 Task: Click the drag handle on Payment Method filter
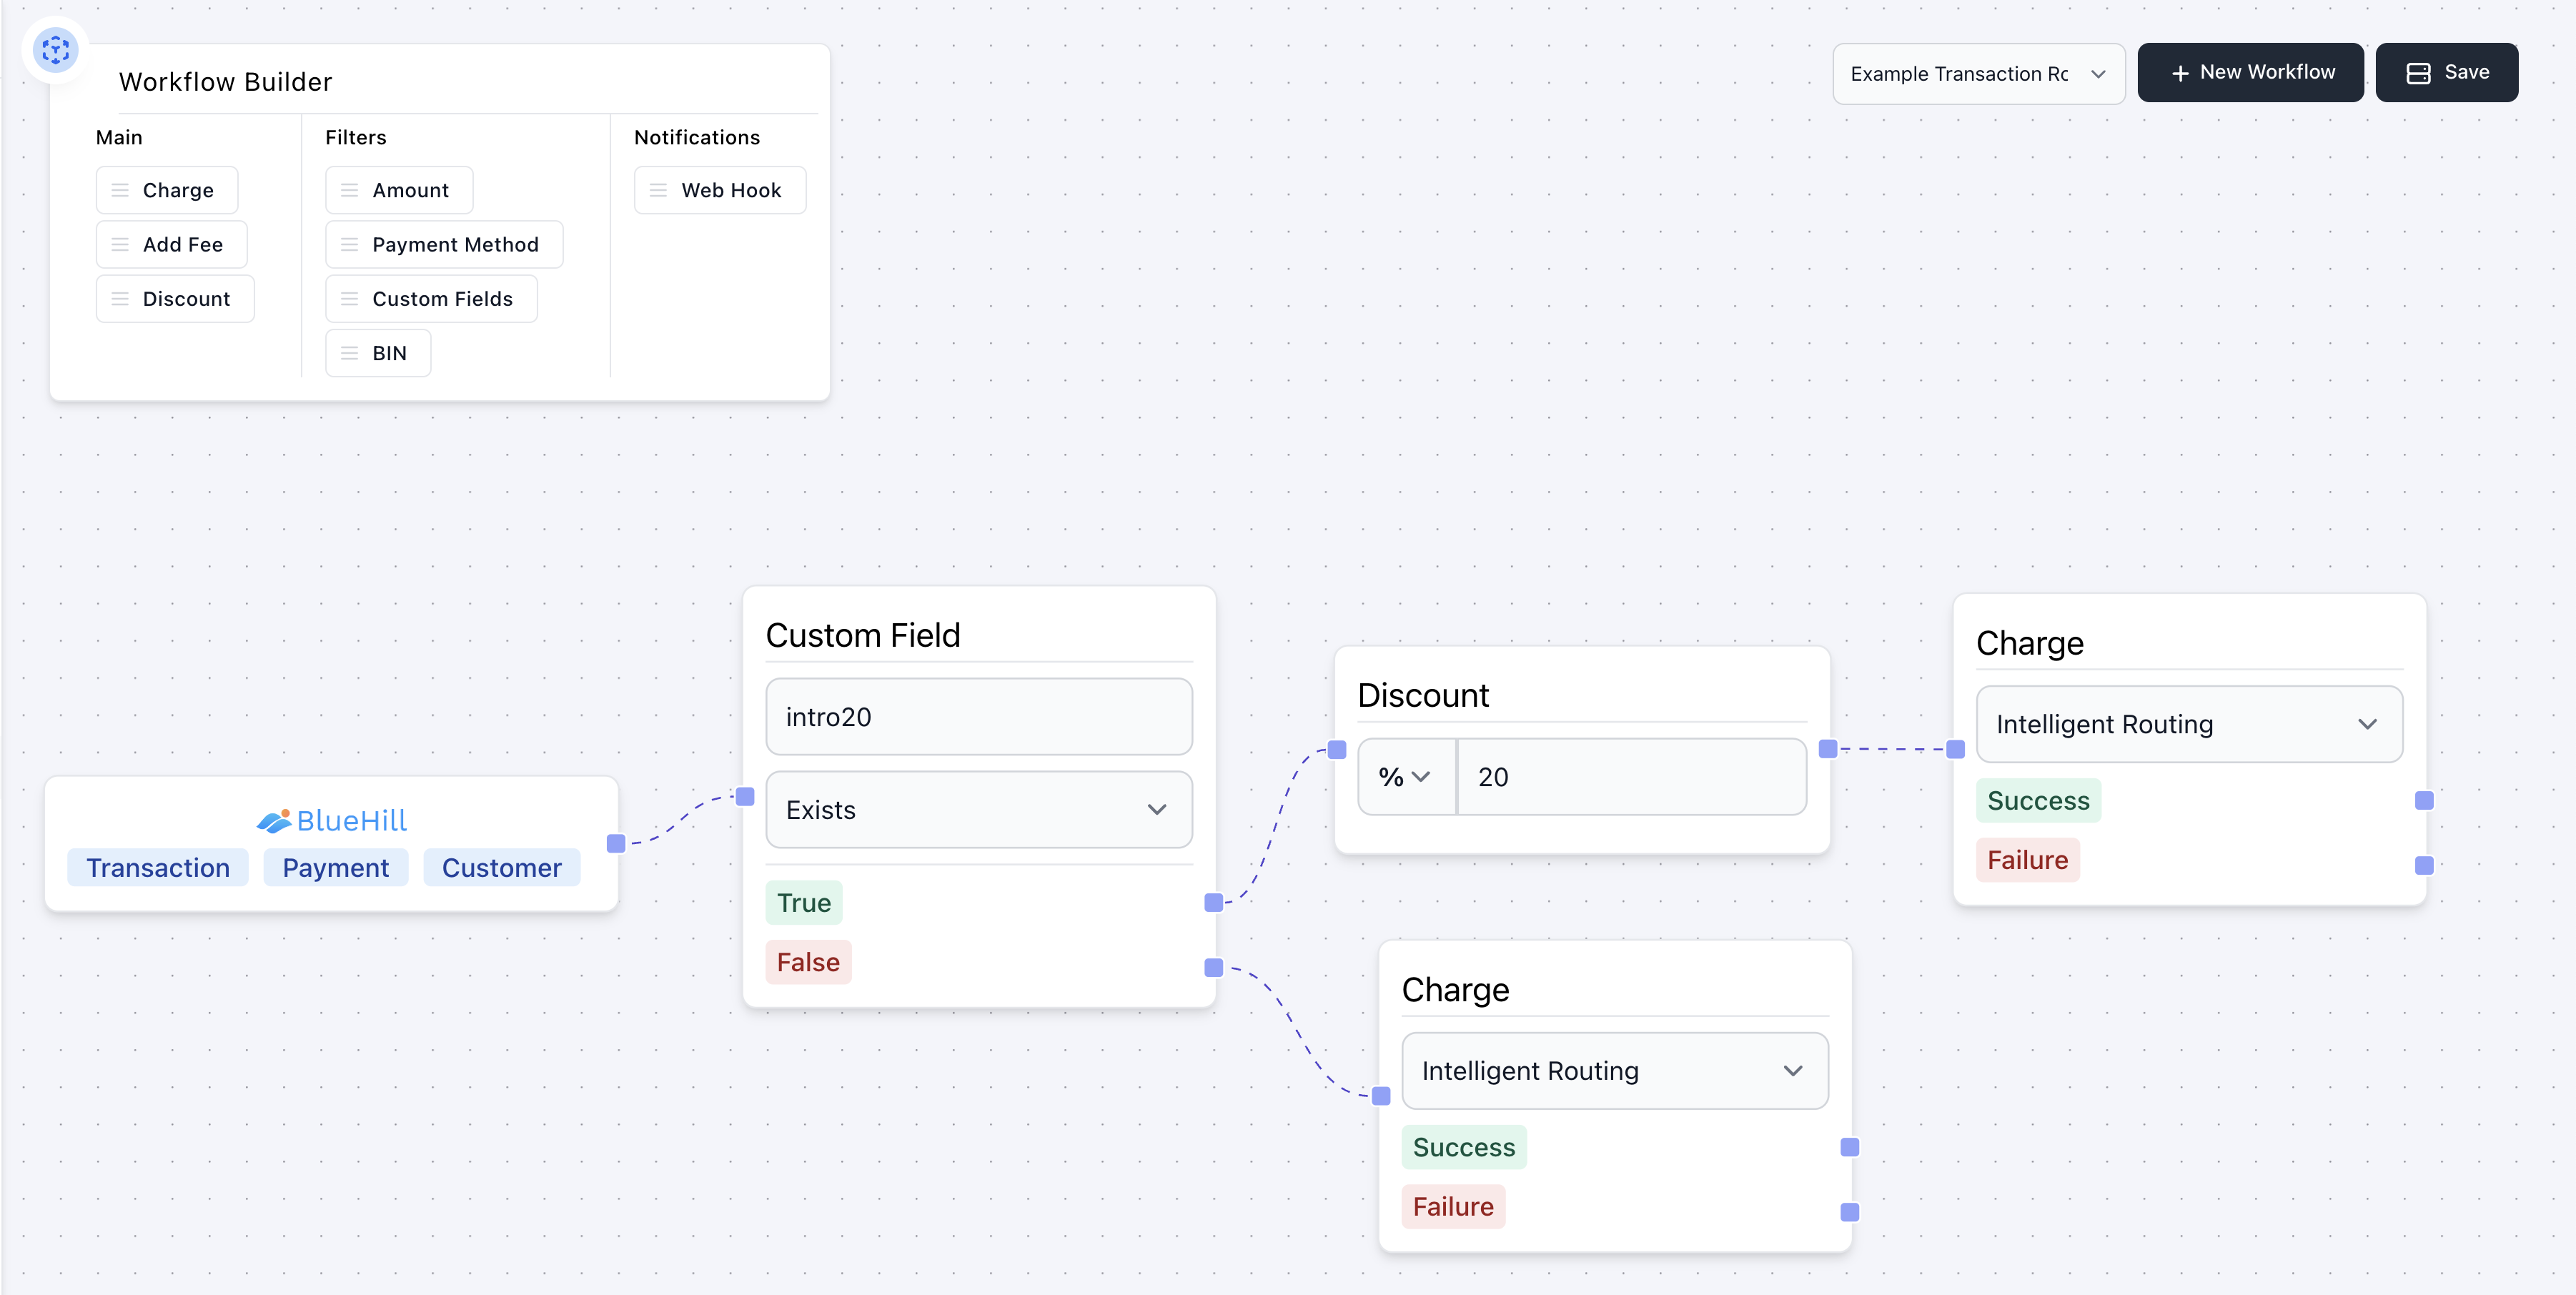tap(349, 244)
